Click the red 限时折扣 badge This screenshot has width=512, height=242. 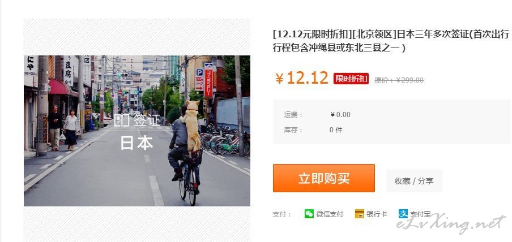point(351,79)
